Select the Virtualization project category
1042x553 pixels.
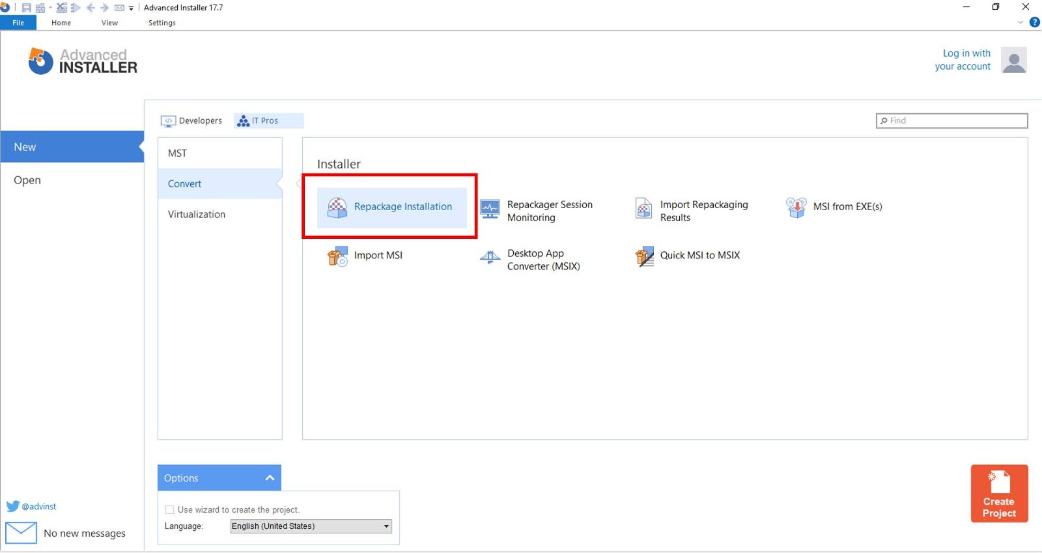220,214
